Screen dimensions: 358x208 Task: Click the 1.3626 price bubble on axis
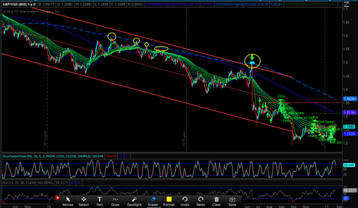click(350, 98)
